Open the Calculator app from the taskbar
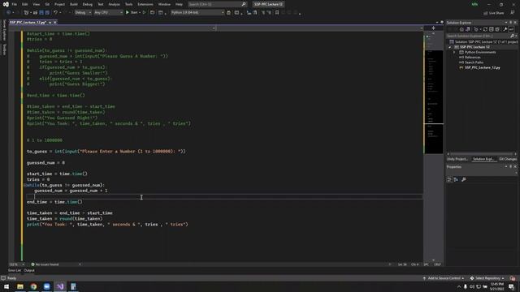This screenshot has width=520, height=292. (73, 286)
